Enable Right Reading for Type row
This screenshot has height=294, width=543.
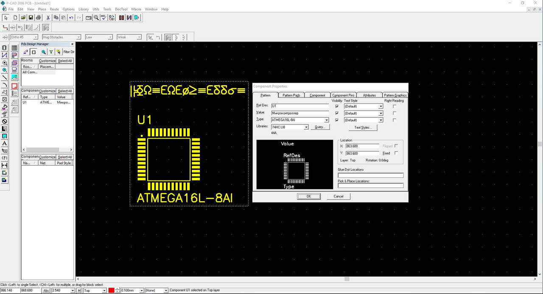click(395, 120)
